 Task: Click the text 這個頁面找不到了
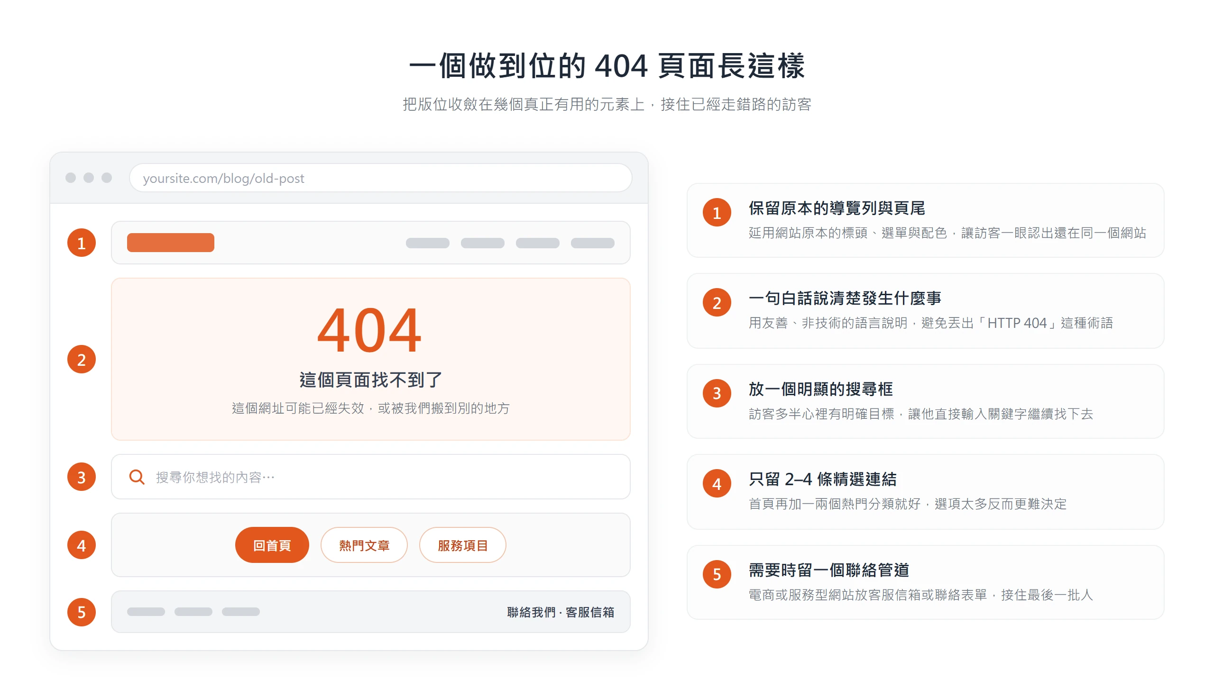(370, 380)
